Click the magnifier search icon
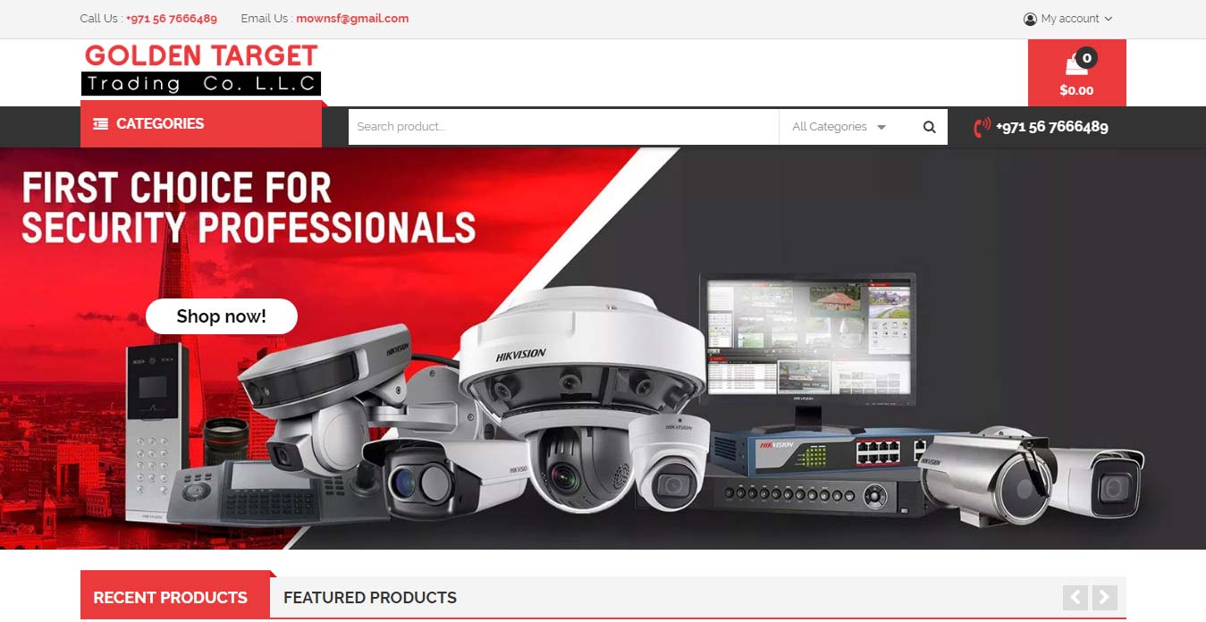Viewport: 1206px width, 622px height. pyautogui.click(x=930, y=127)
